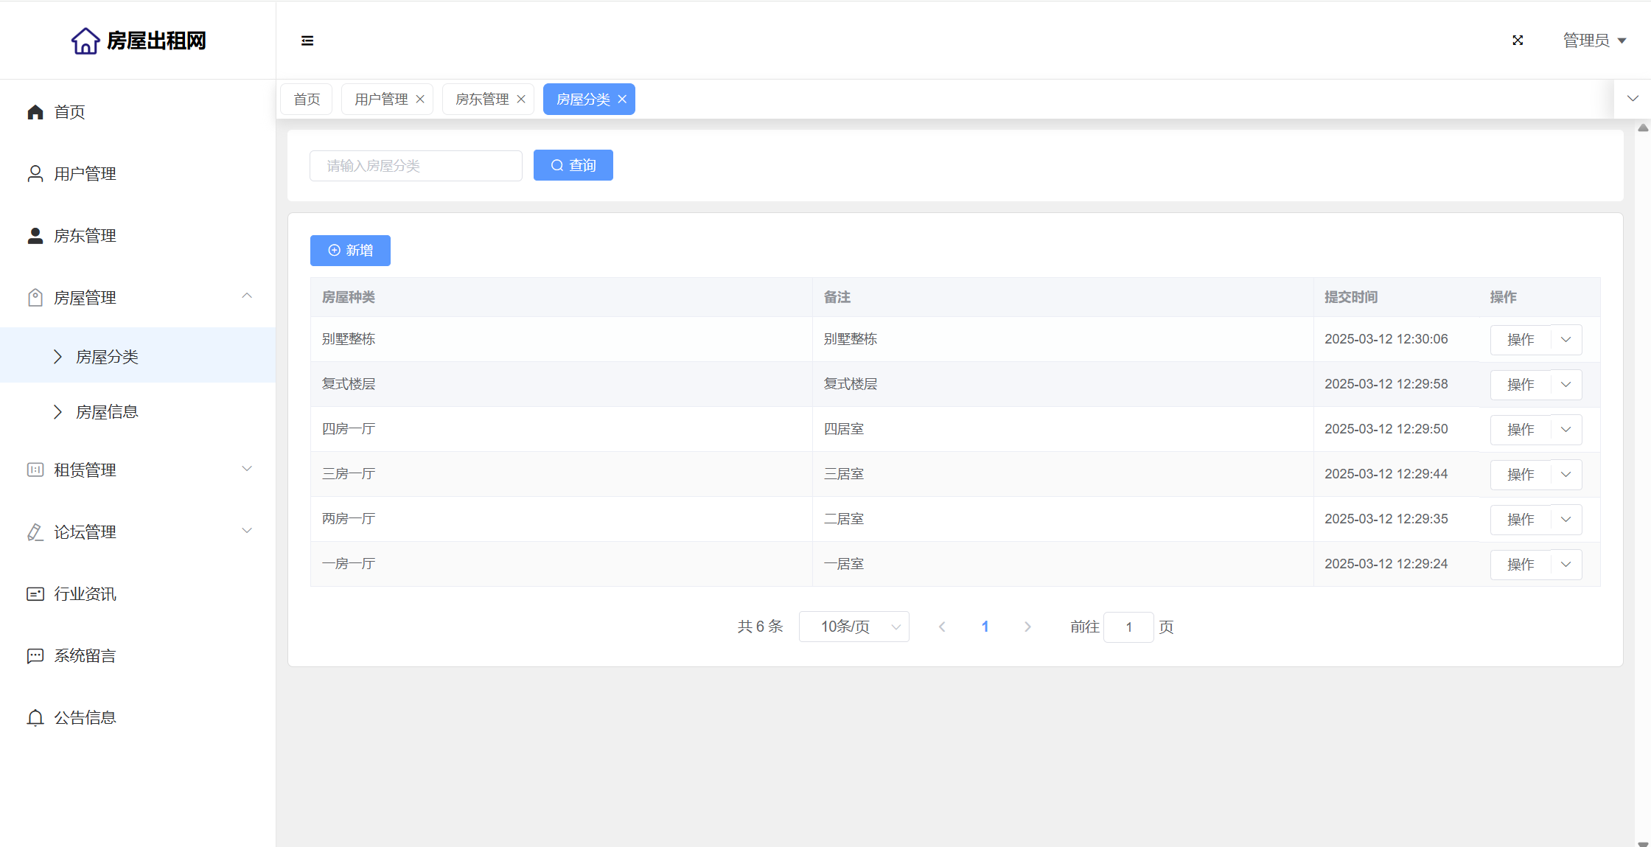Screen dimensions: 1651x847
Task: Close the 房屋分类 tab
Action: coord(622,100)
